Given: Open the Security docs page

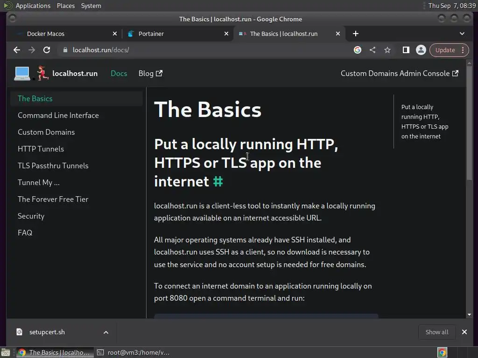Looking at the screenshot, I should pyautogui.click(x=31, y=216).
